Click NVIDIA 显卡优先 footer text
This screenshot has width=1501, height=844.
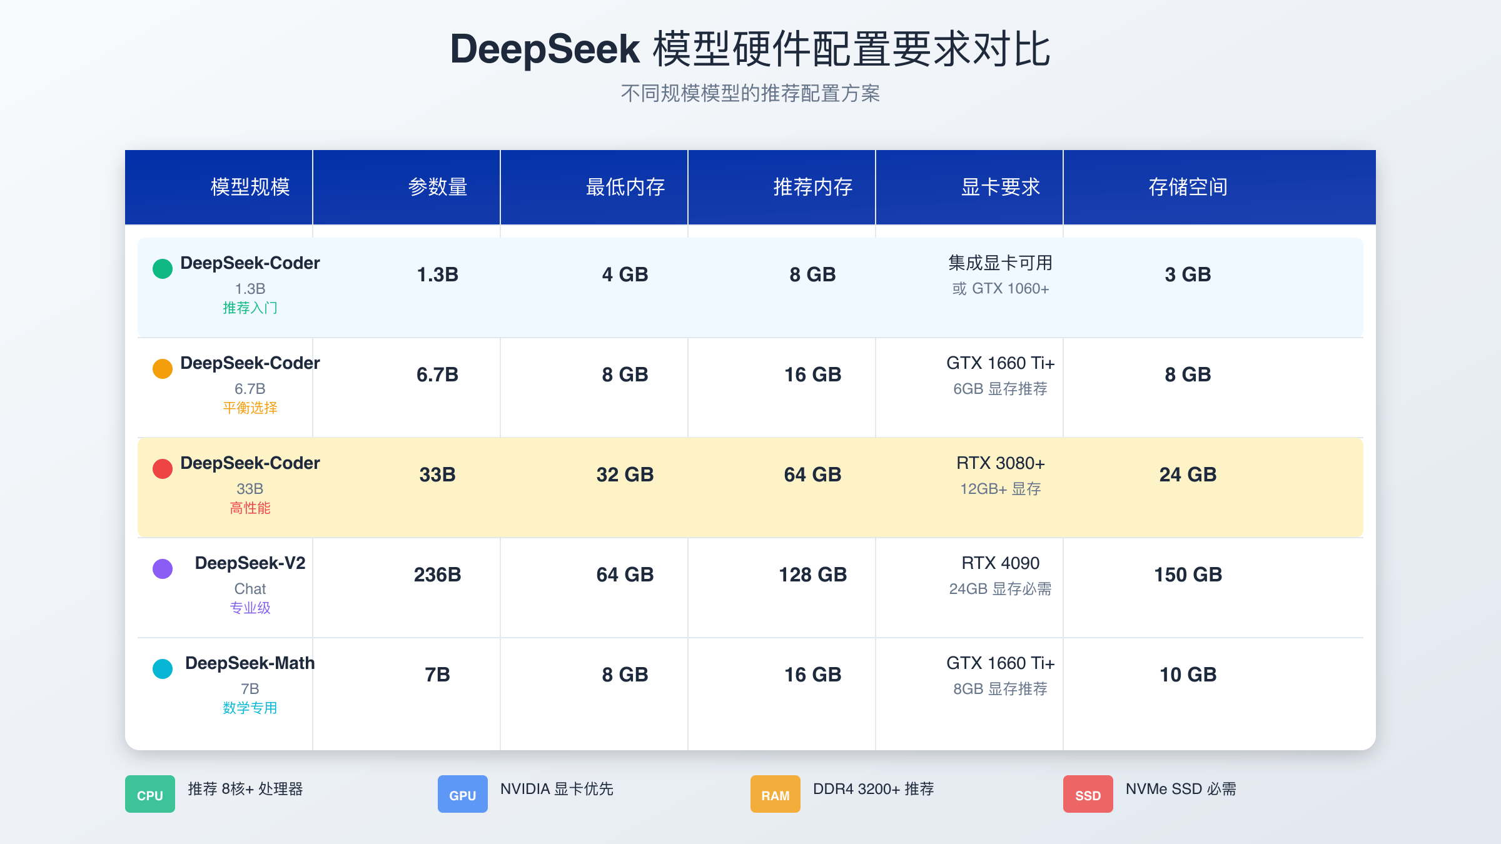point(557,789)
